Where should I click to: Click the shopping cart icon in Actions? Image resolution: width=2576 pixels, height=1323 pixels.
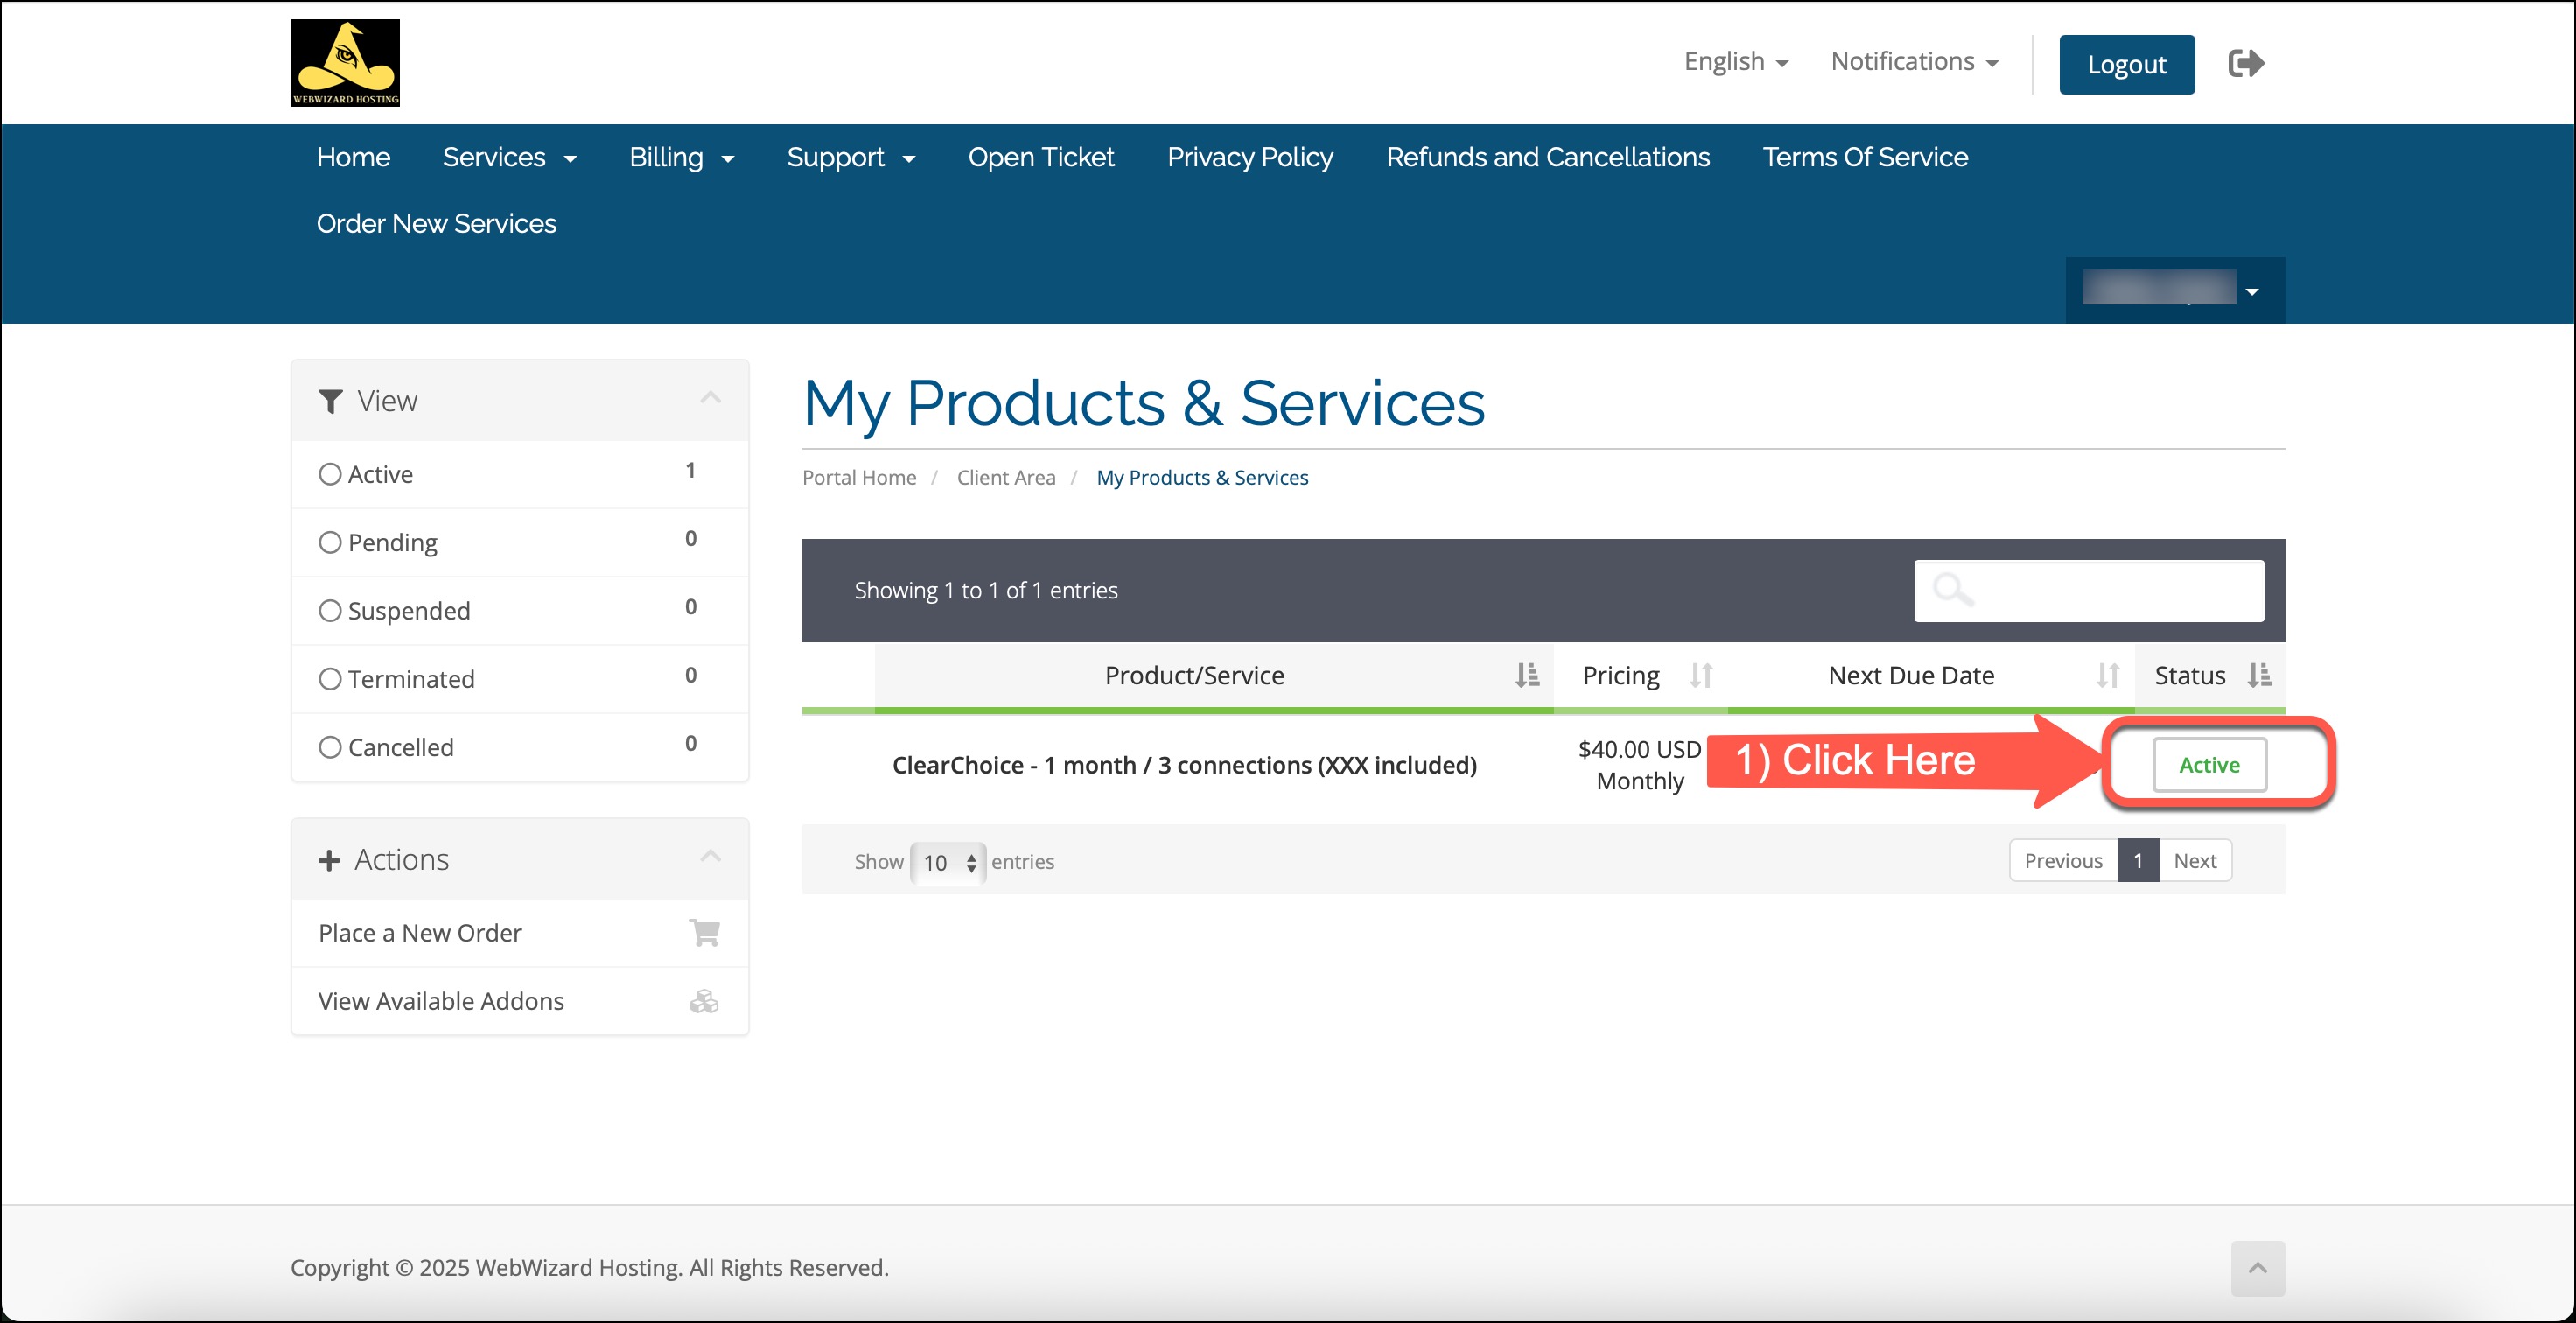[x=704, y=932]
